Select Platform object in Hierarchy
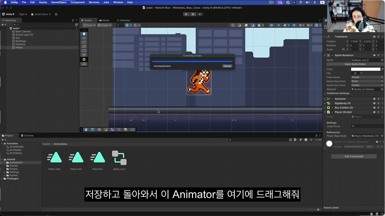 coord(20,44)
